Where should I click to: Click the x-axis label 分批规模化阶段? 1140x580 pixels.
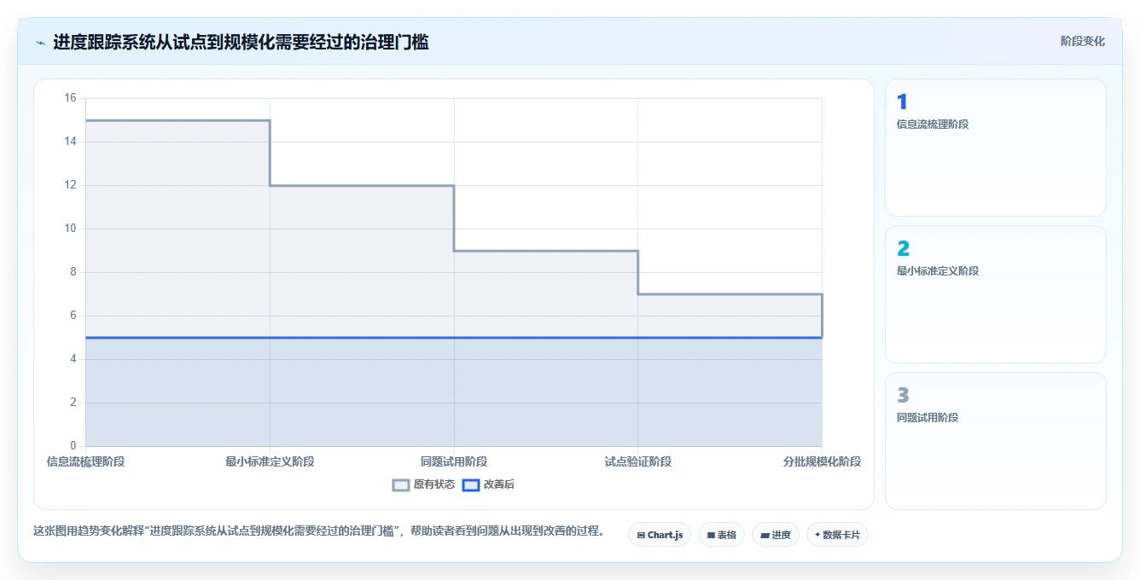(x=822, y=461)
